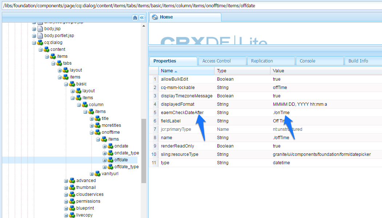Image resolution: width=382 pixels, height=218 pixels.
Task: Click the onofftime node icon
Action: [98, 132]
